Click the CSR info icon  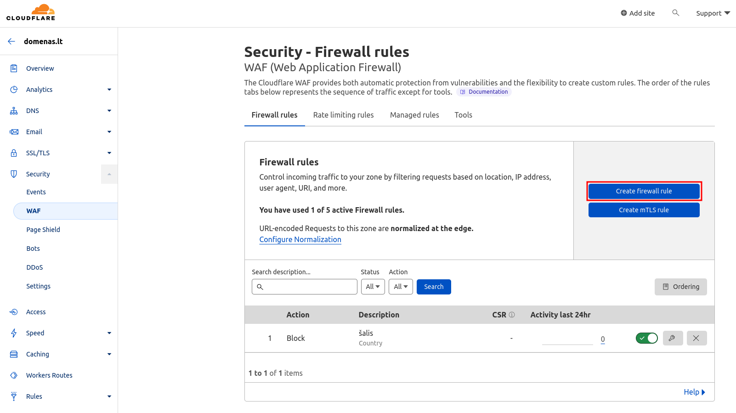(512, 315)
